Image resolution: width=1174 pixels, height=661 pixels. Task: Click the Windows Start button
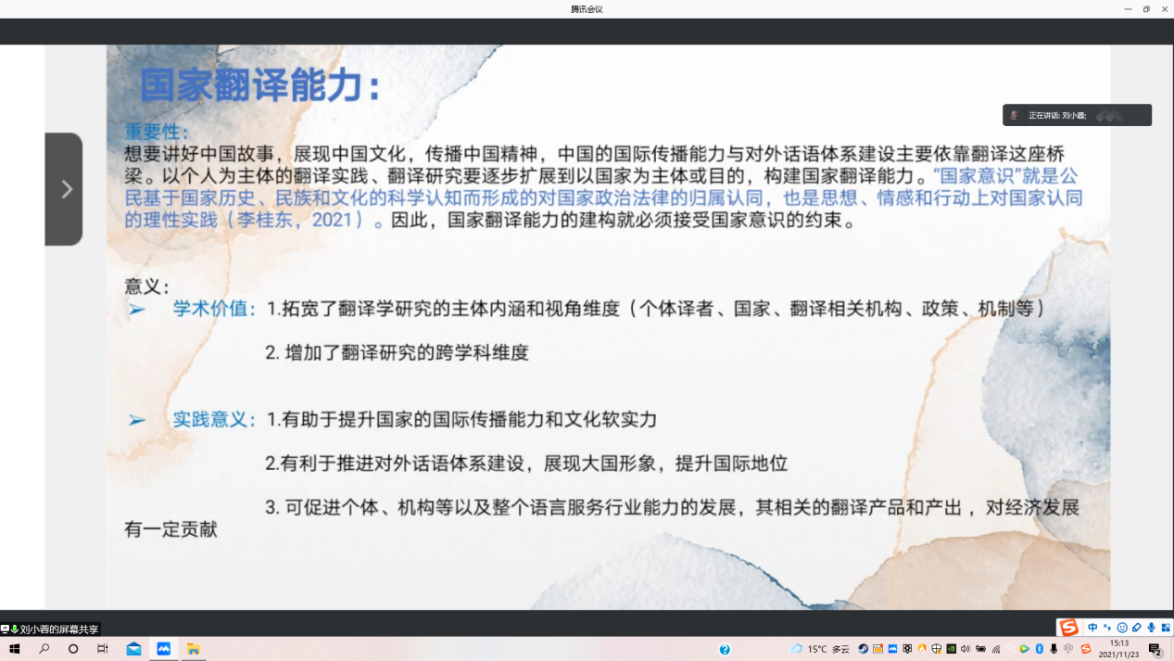(14, 649)
